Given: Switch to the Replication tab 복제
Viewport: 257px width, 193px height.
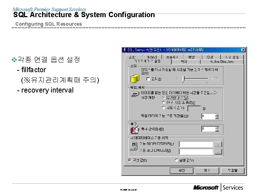Looking at the screenshot, I should pyautogui.click(x=186, y=62).
